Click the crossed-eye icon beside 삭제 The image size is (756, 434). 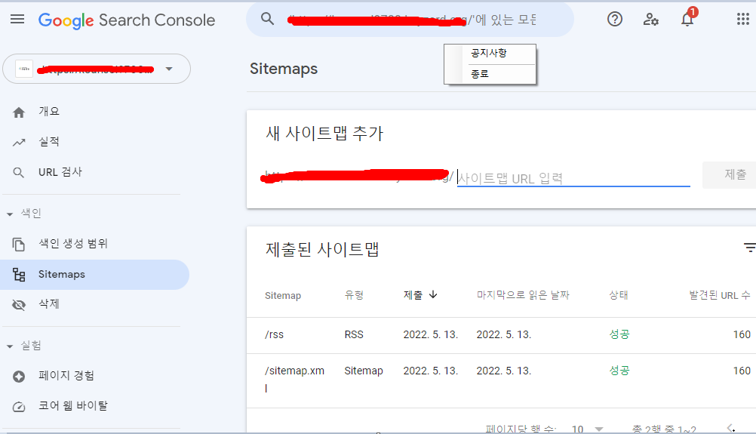[x=19, y=305]
